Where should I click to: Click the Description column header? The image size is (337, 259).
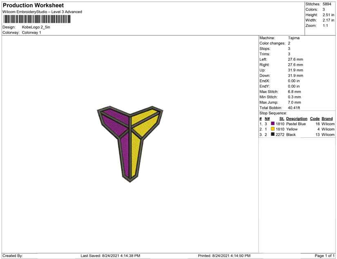click(297, 119)
